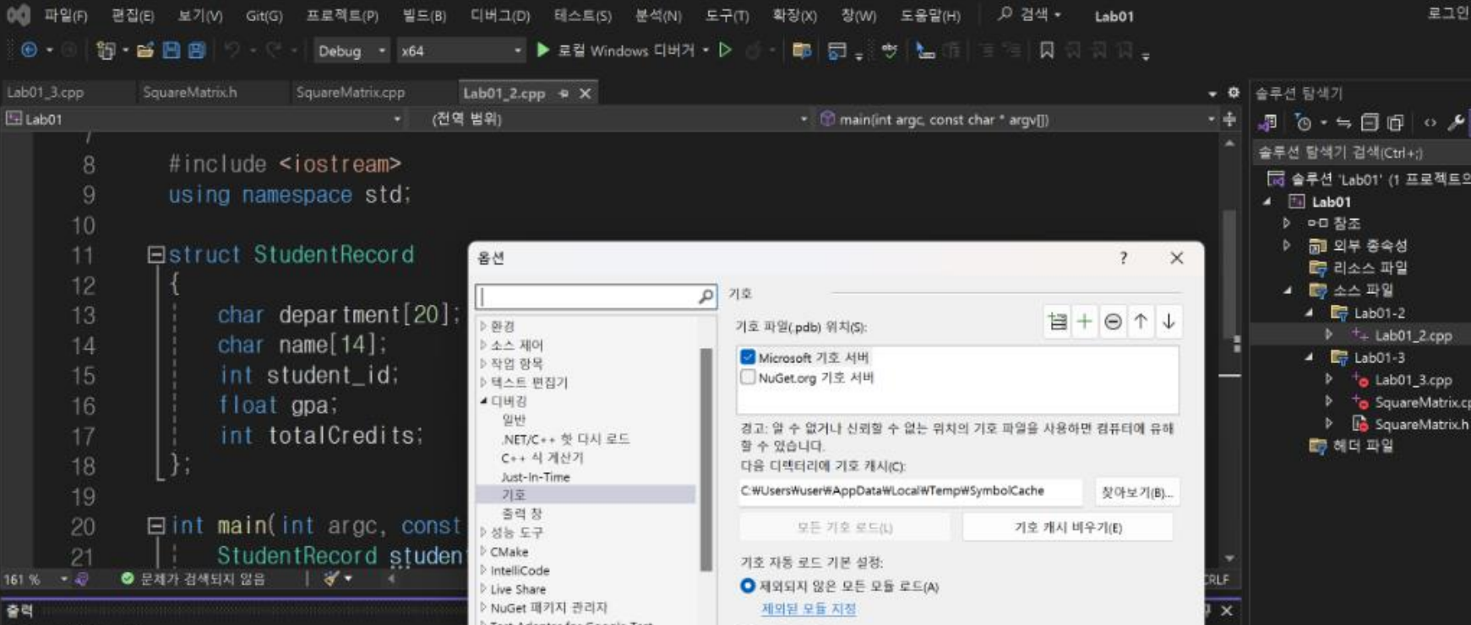Expand IntelliCode node in Options tree

pyautogui.click(x=483, y=570)
